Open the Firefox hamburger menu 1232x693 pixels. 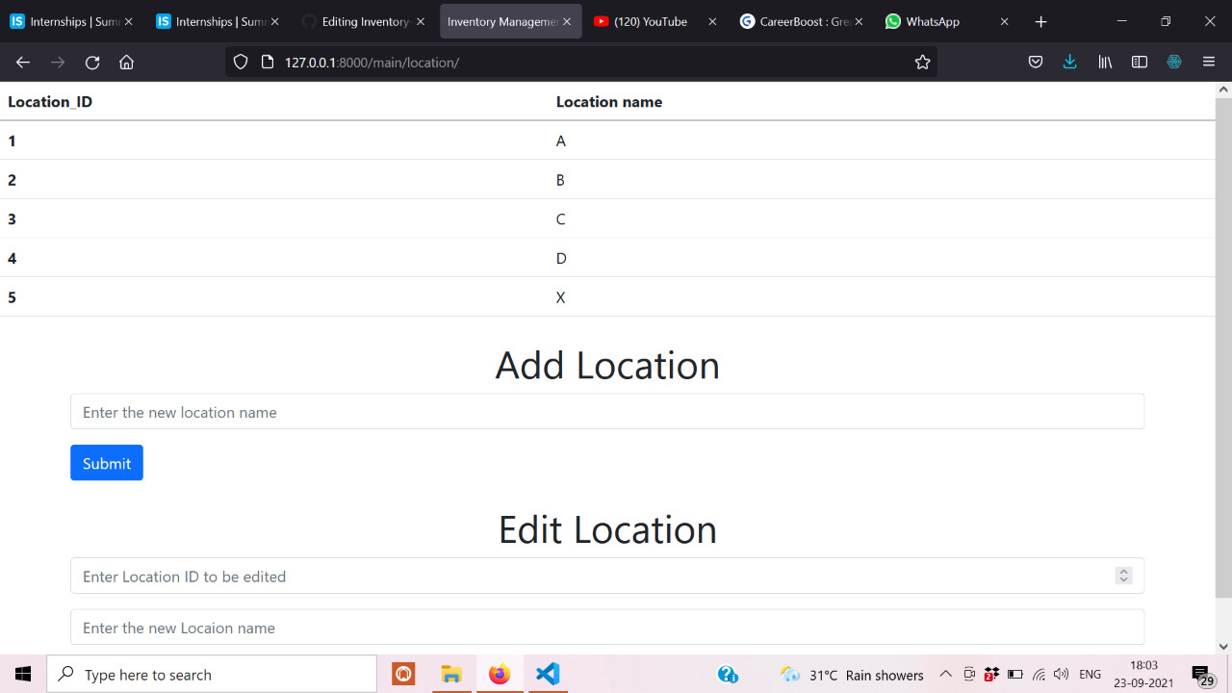[1209, 62]
